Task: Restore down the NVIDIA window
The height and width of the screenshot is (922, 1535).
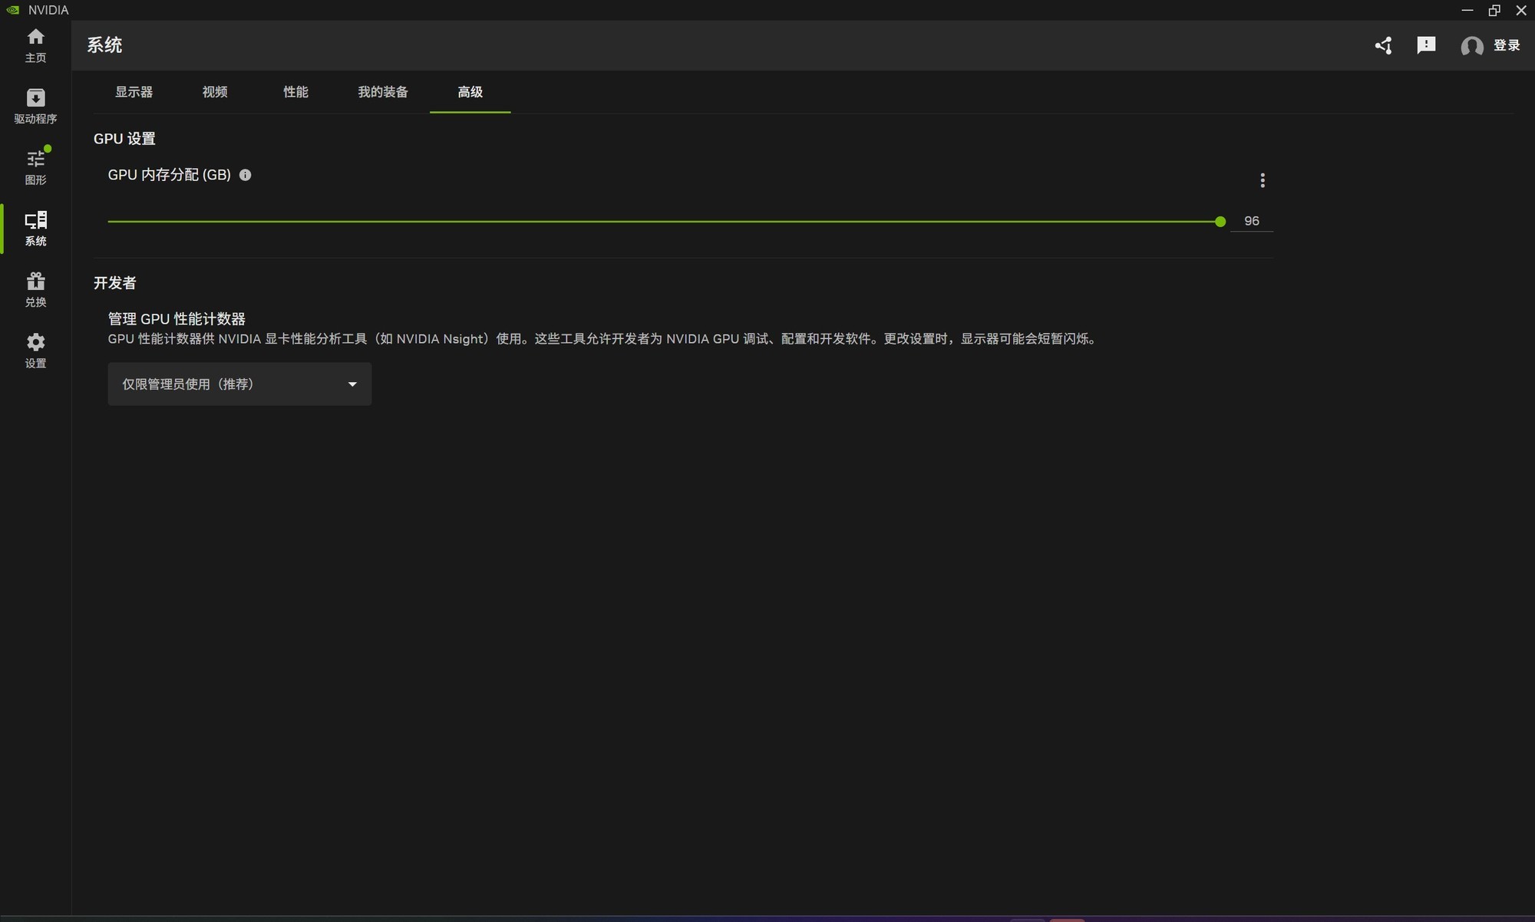Action: (x=1494, y=10)
